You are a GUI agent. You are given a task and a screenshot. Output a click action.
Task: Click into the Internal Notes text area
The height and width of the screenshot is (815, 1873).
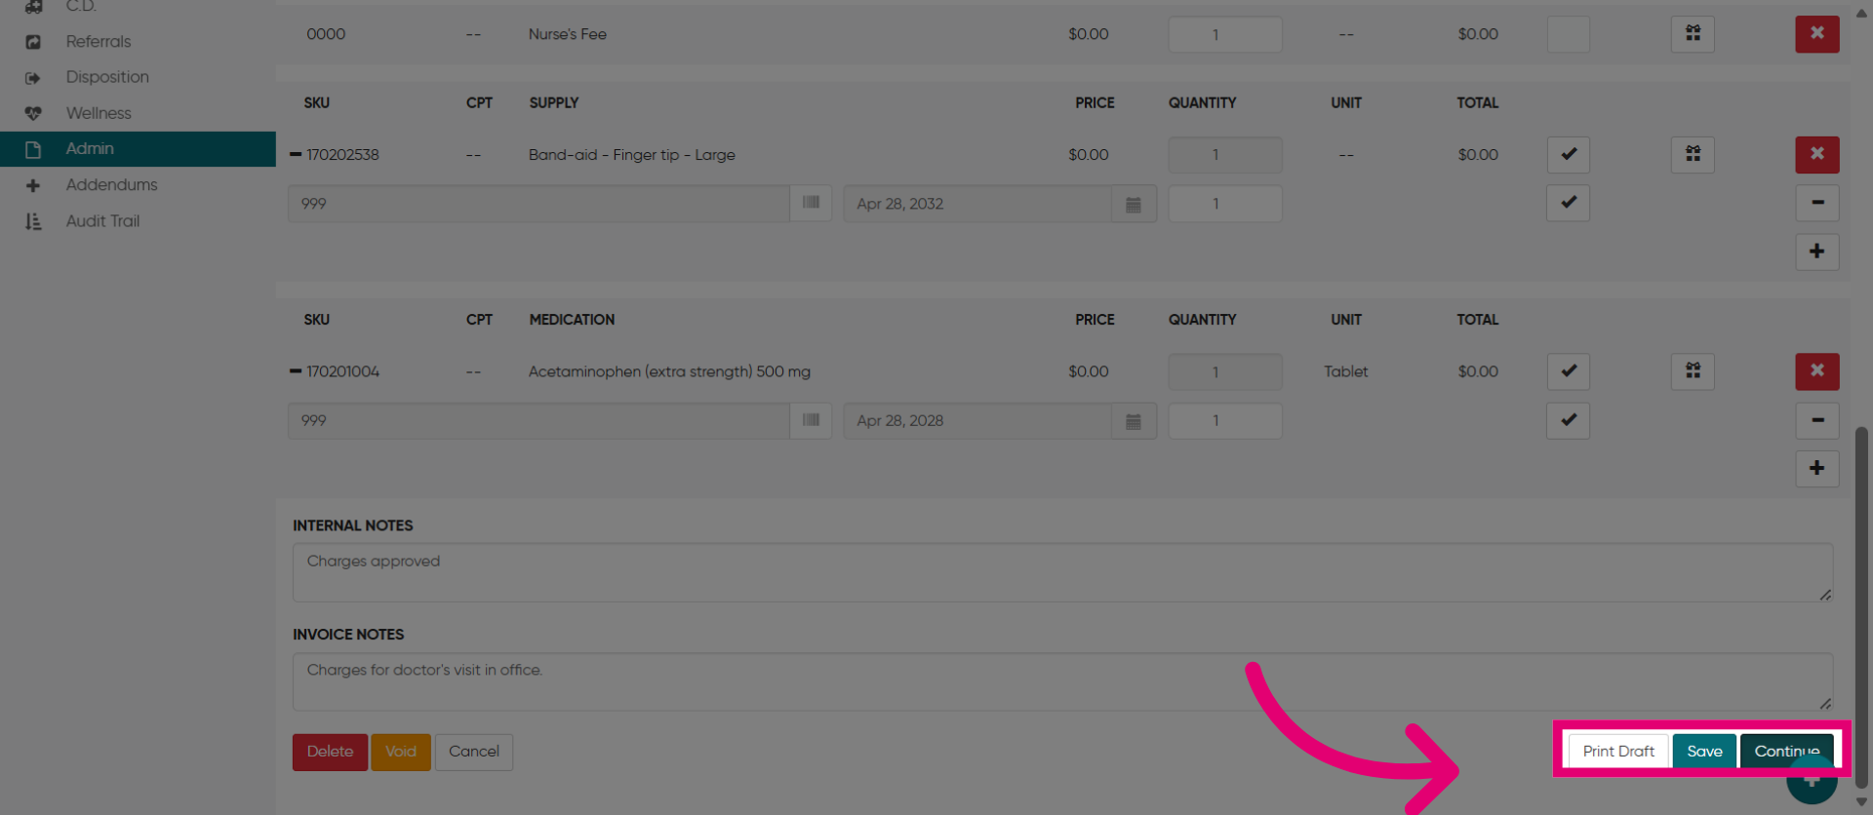1062,572
